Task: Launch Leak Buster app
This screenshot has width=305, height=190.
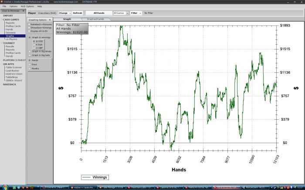Action: tap(13, 71)
